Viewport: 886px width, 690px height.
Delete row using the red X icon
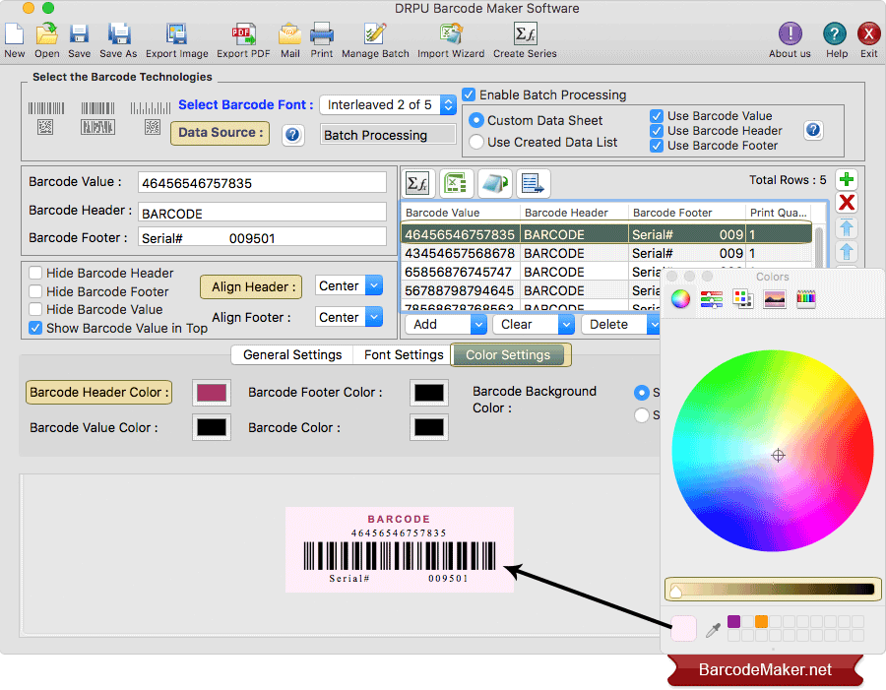[847, 203]
